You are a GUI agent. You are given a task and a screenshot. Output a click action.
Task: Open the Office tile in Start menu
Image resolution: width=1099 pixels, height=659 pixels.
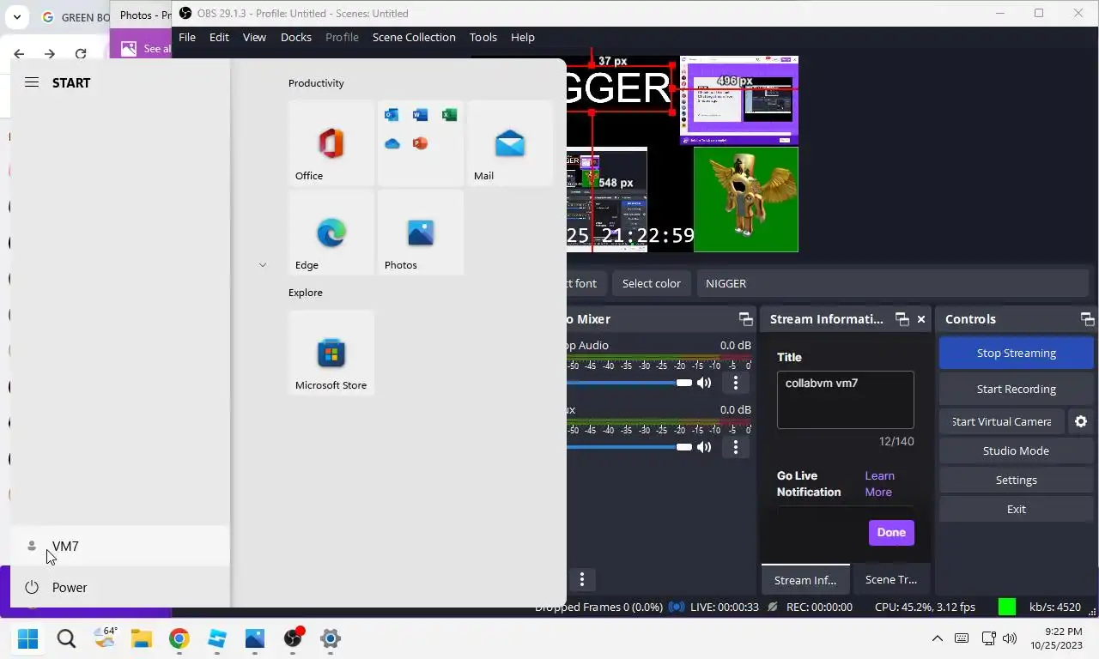pos(331,142)
